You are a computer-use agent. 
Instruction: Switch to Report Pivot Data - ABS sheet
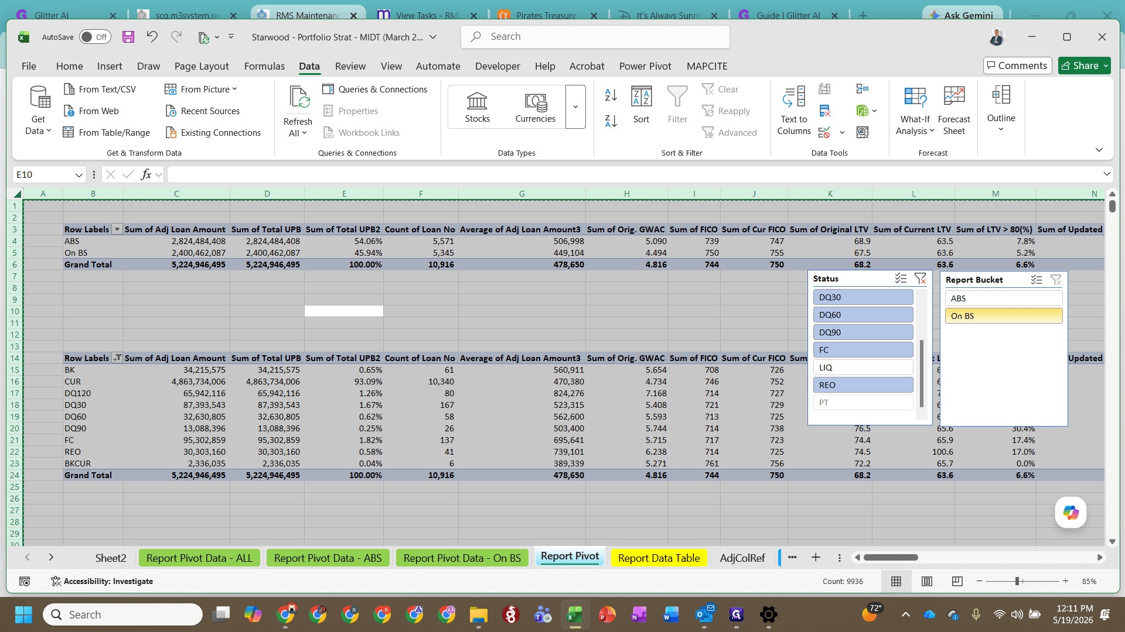point(328,558)
